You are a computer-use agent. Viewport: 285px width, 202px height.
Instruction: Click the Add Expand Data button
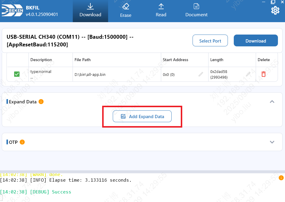(142, 117)
